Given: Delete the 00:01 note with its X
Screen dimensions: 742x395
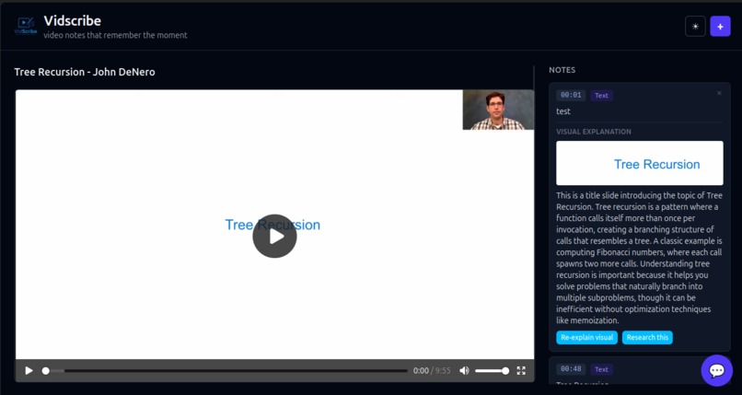Looking at the screenshot, I should (719, 93).
